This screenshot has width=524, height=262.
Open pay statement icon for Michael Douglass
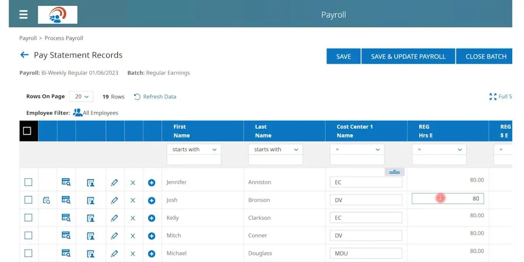[x=91, y=254]
